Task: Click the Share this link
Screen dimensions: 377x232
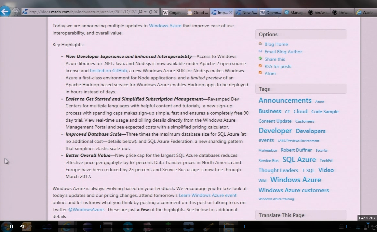Action: 275,59
